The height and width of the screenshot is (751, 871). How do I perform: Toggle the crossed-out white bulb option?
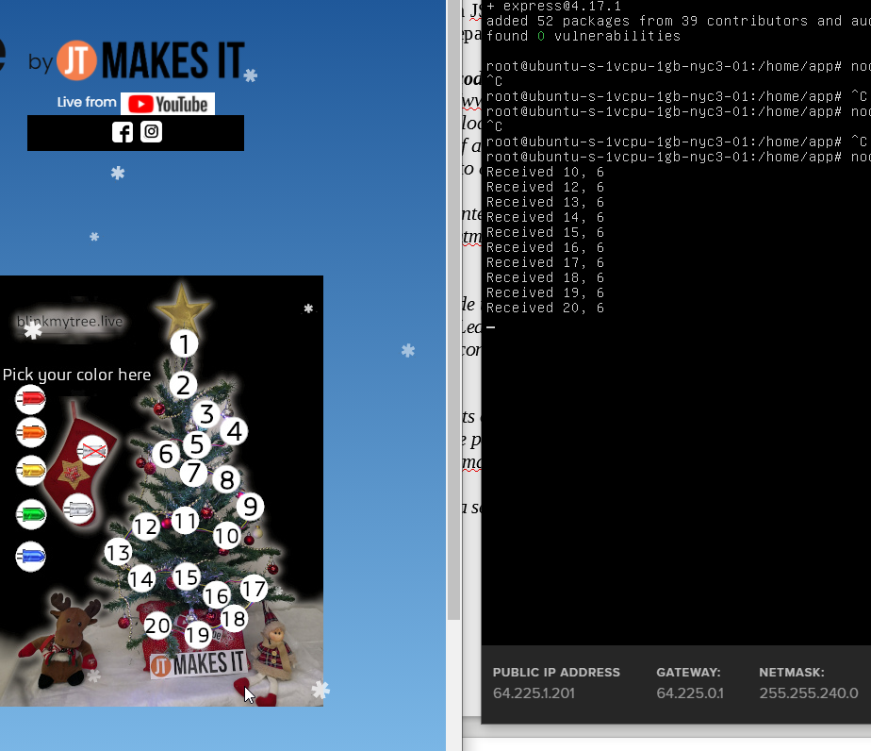[x=91, y=450]
